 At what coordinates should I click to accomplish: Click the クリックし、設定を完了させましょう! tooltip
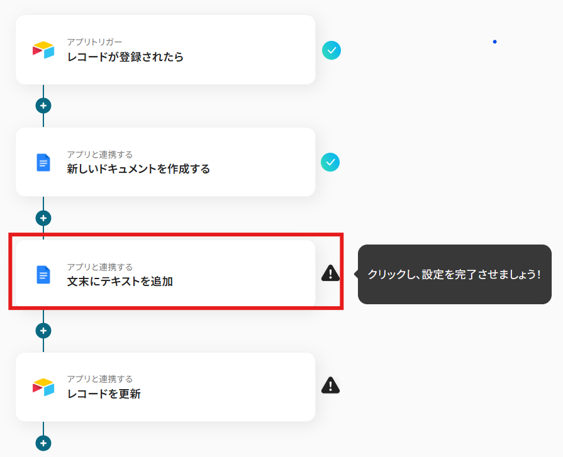(x=455, y=275)
